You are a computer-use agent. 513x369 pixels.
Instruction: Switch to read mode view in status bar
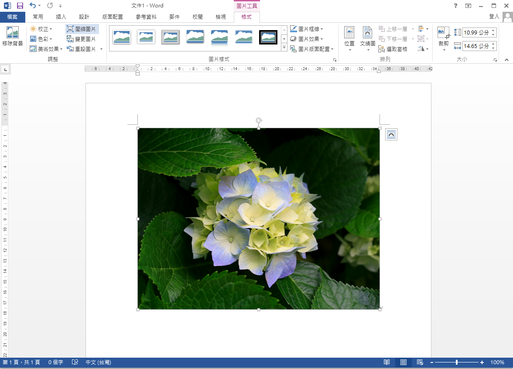point(386,362)
